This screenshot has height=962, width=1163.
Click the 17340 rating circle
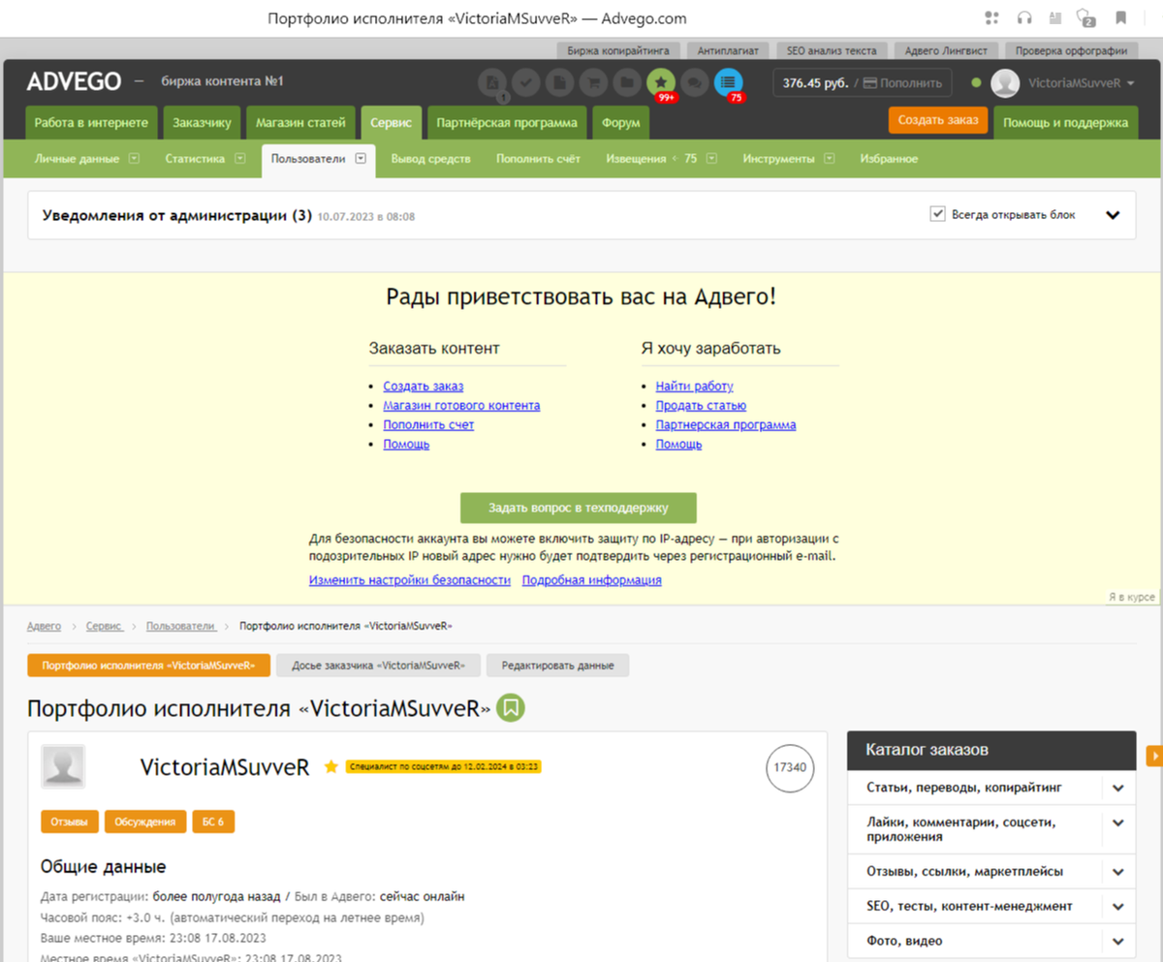[790, 768]
